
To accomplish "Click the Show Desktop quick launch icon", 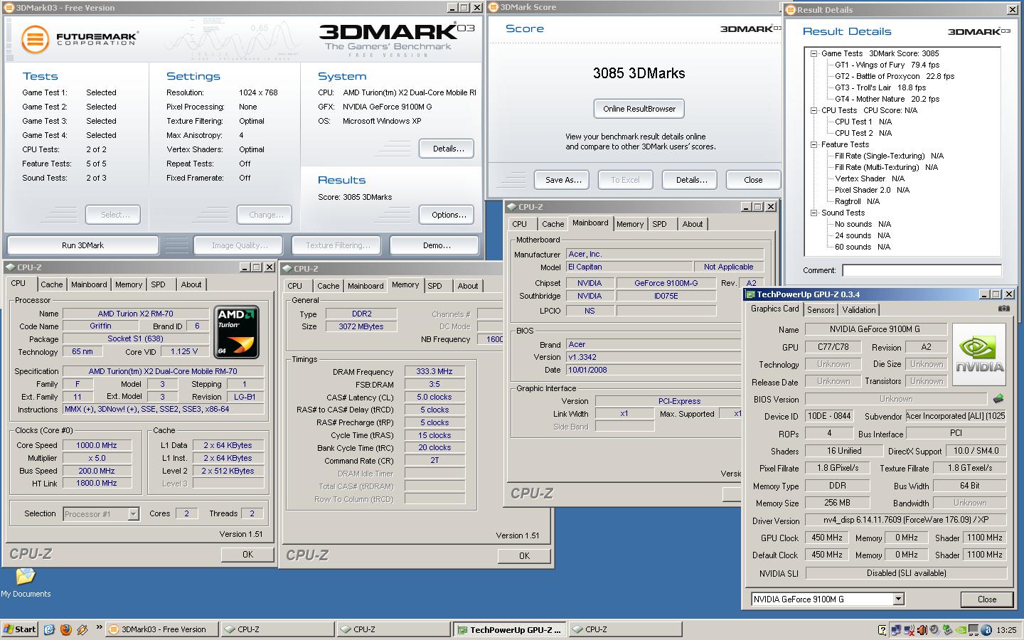I will tap(49, 629).
